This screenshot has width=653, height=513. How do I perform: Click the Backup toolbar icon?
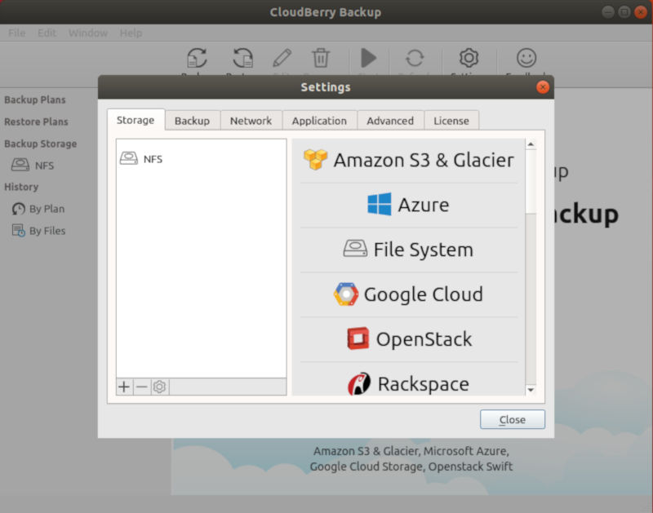(x=196, y=57)
